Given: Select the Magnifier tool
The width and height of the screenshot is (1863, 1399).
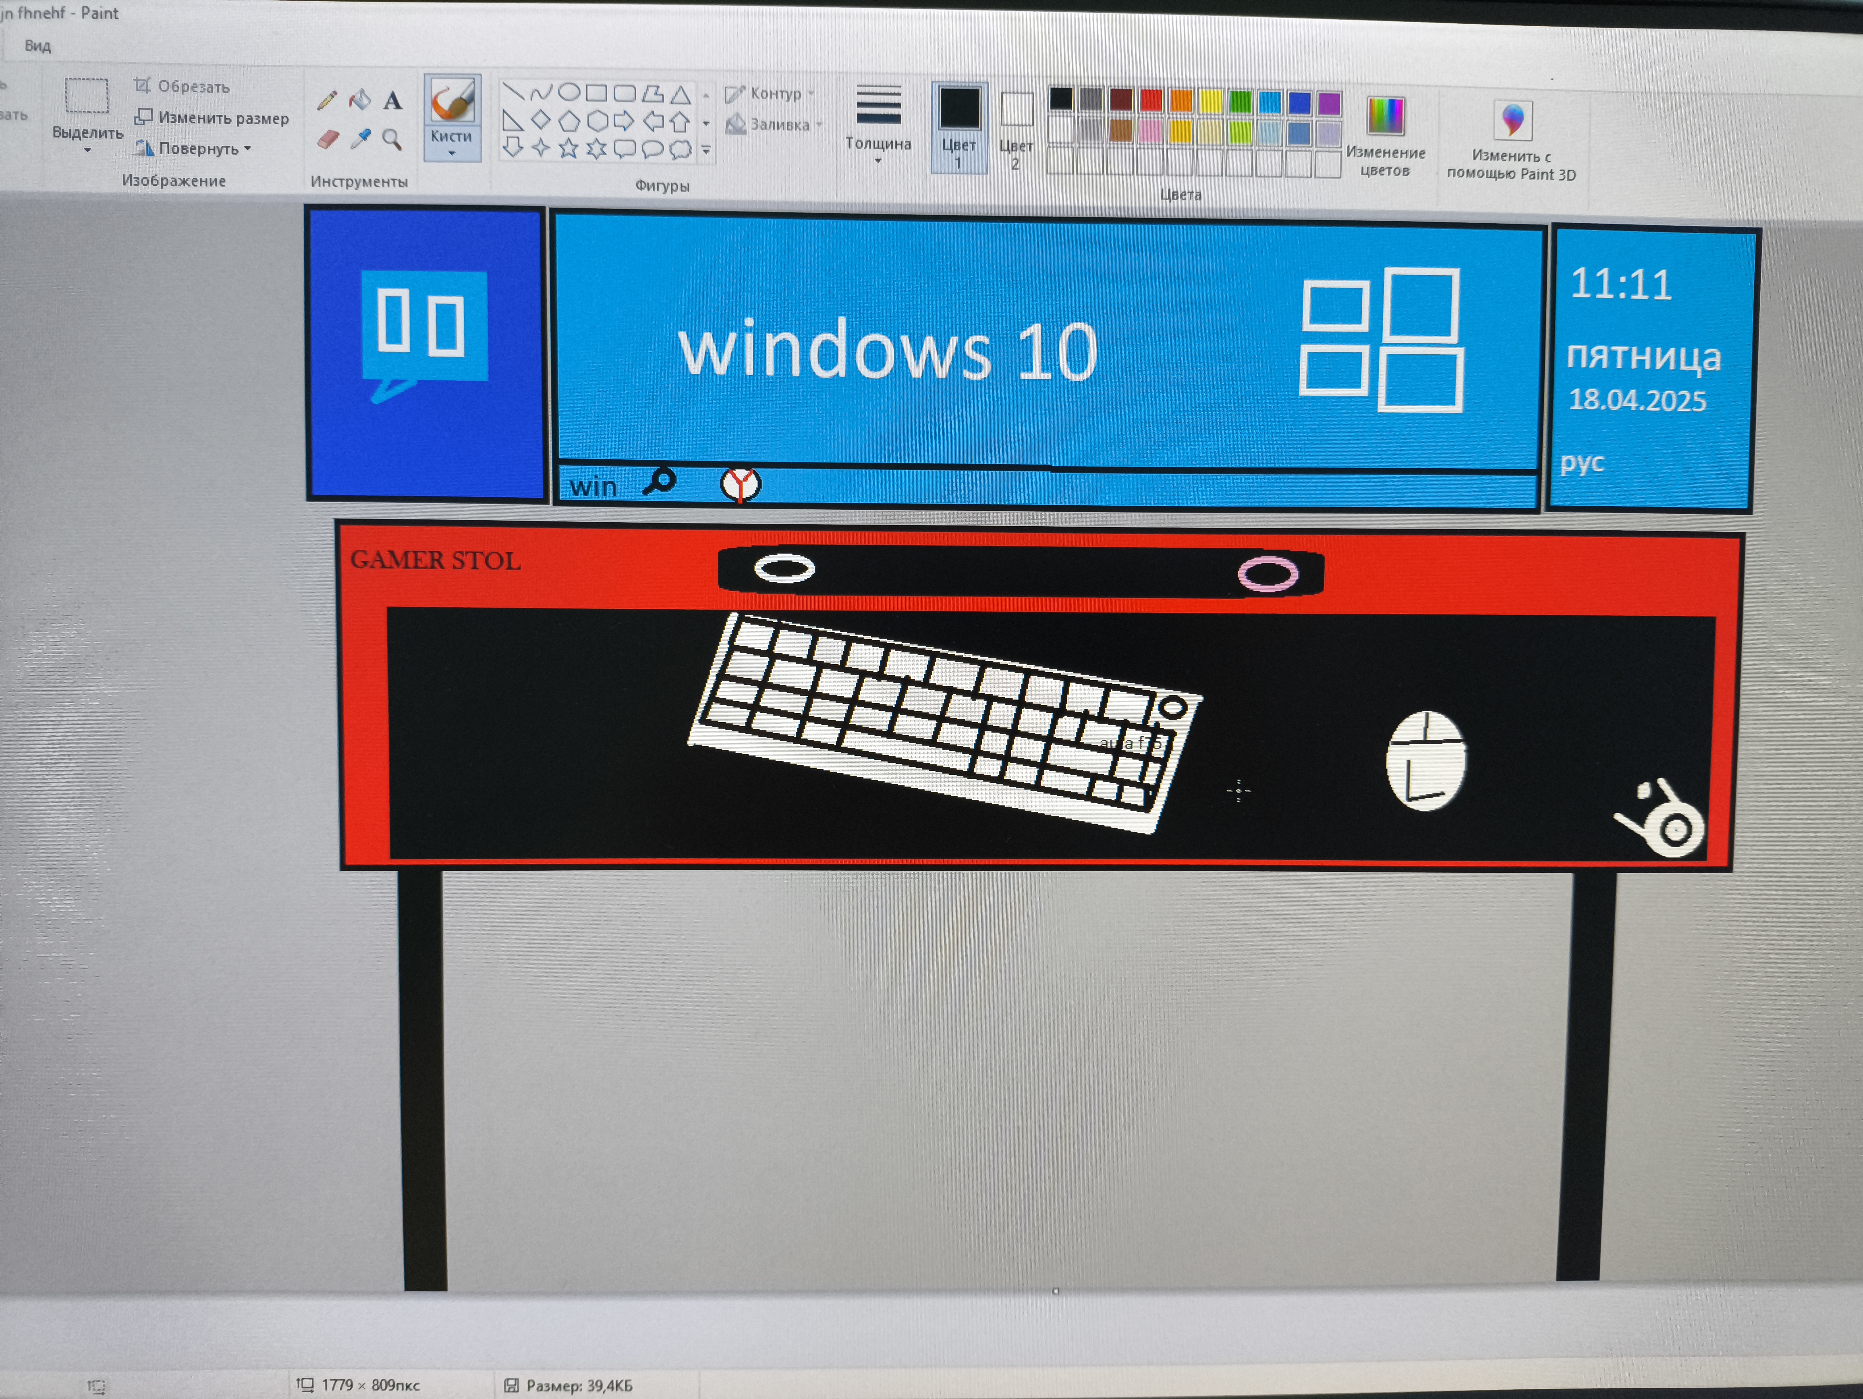Looking at the screenshot, I should (392, 139).
